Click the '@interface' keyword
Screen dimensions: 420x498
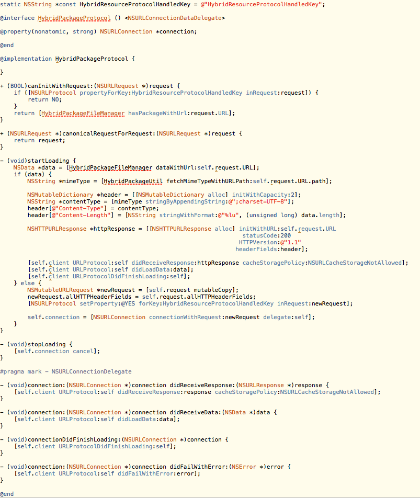pyautogui.click(x=17, y=18)
